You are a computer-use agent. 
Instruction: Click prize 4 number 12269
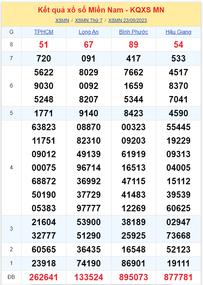(134, 208)
